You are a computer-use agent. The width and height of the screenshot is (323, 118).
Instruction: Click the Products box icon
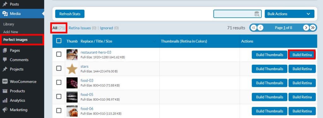point(5,91)
